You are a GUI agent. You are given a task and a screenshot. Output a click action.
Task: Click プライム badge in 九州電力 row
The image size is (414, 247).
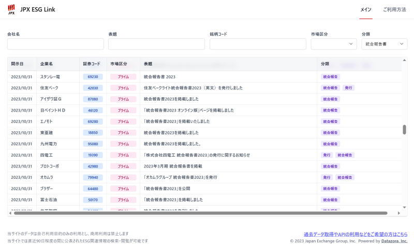click(x=123, y=144)
